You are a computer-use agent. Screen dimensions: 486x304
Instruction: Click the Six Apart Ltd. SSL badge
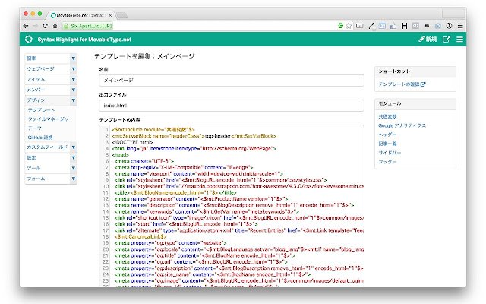click(x=88, y=26)
